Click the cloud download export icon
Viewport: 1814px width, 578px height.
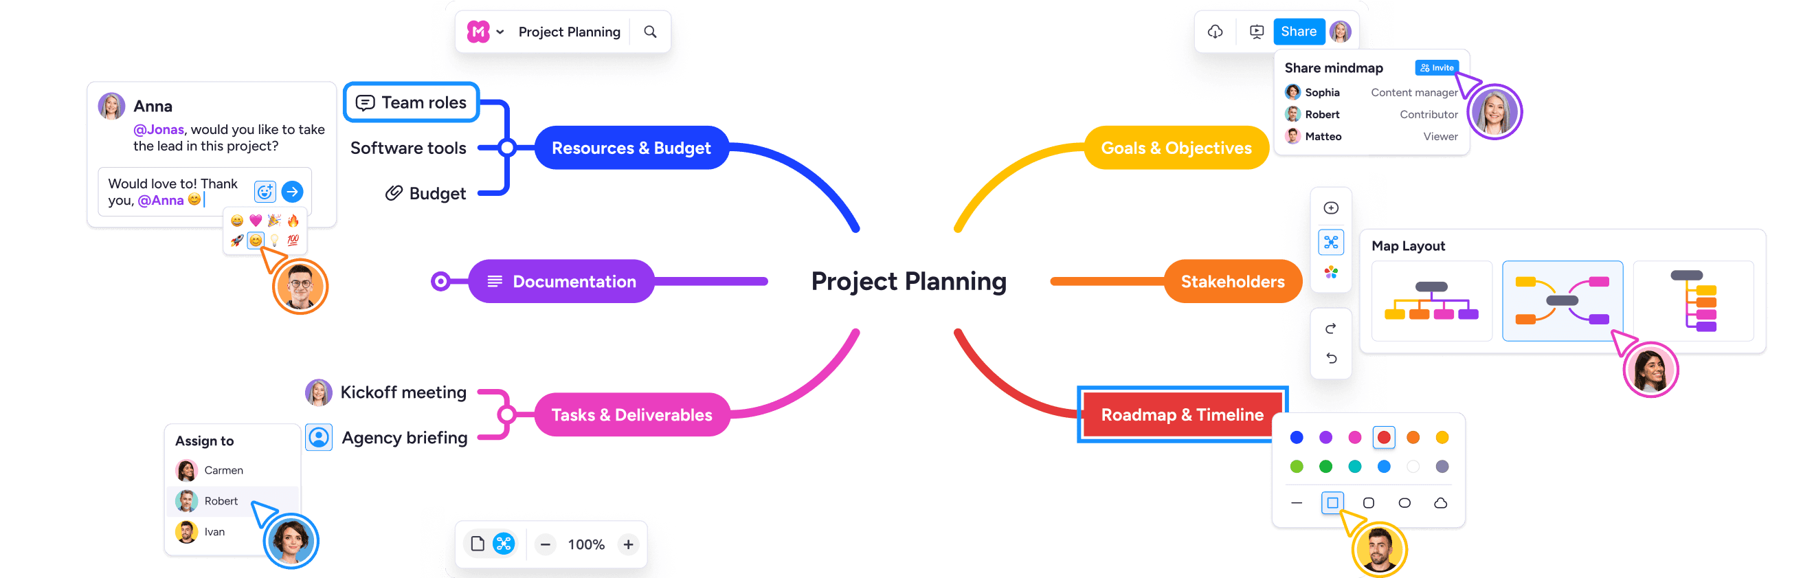[x=1216, y=32]
